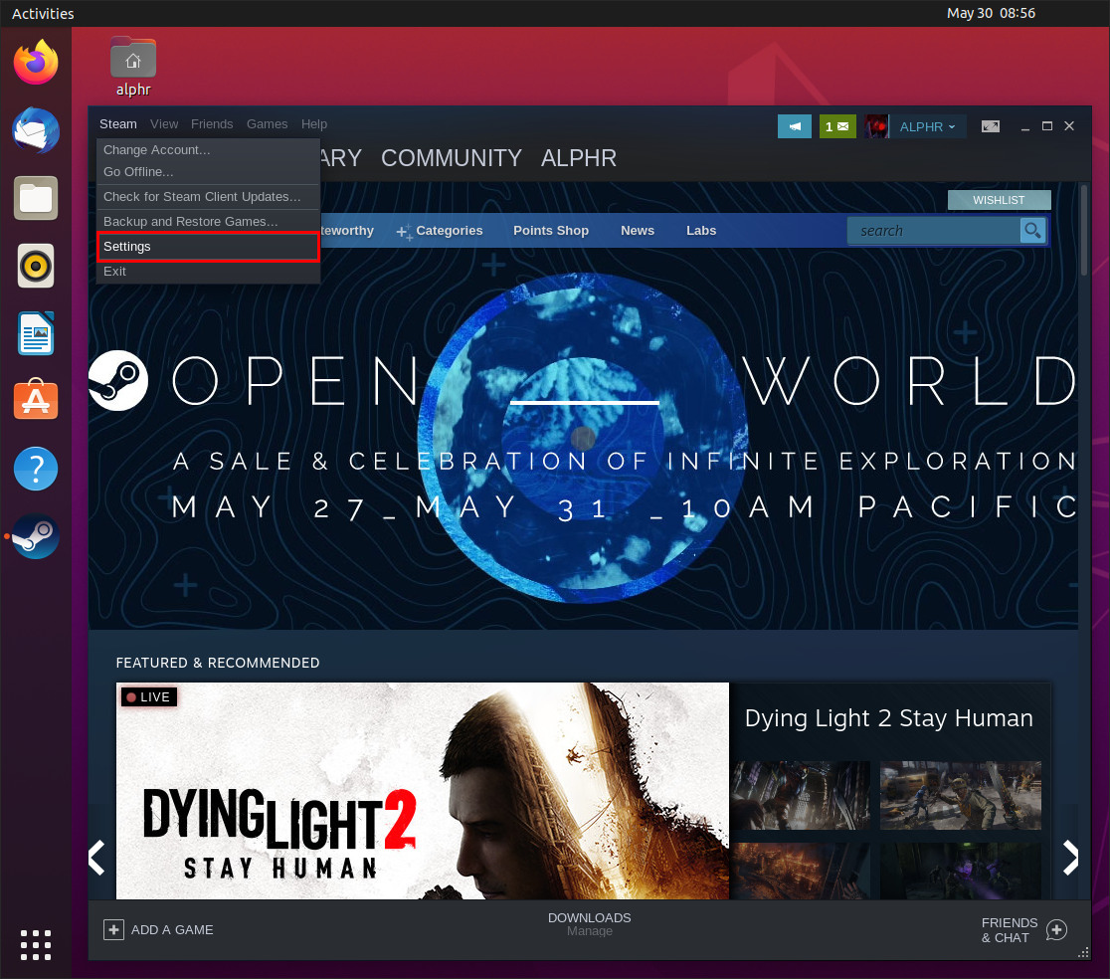Viewport: 1110px width, 979px height.
Task: Launch LibreOffice Writer from the dock
Action: click(36, 333)
